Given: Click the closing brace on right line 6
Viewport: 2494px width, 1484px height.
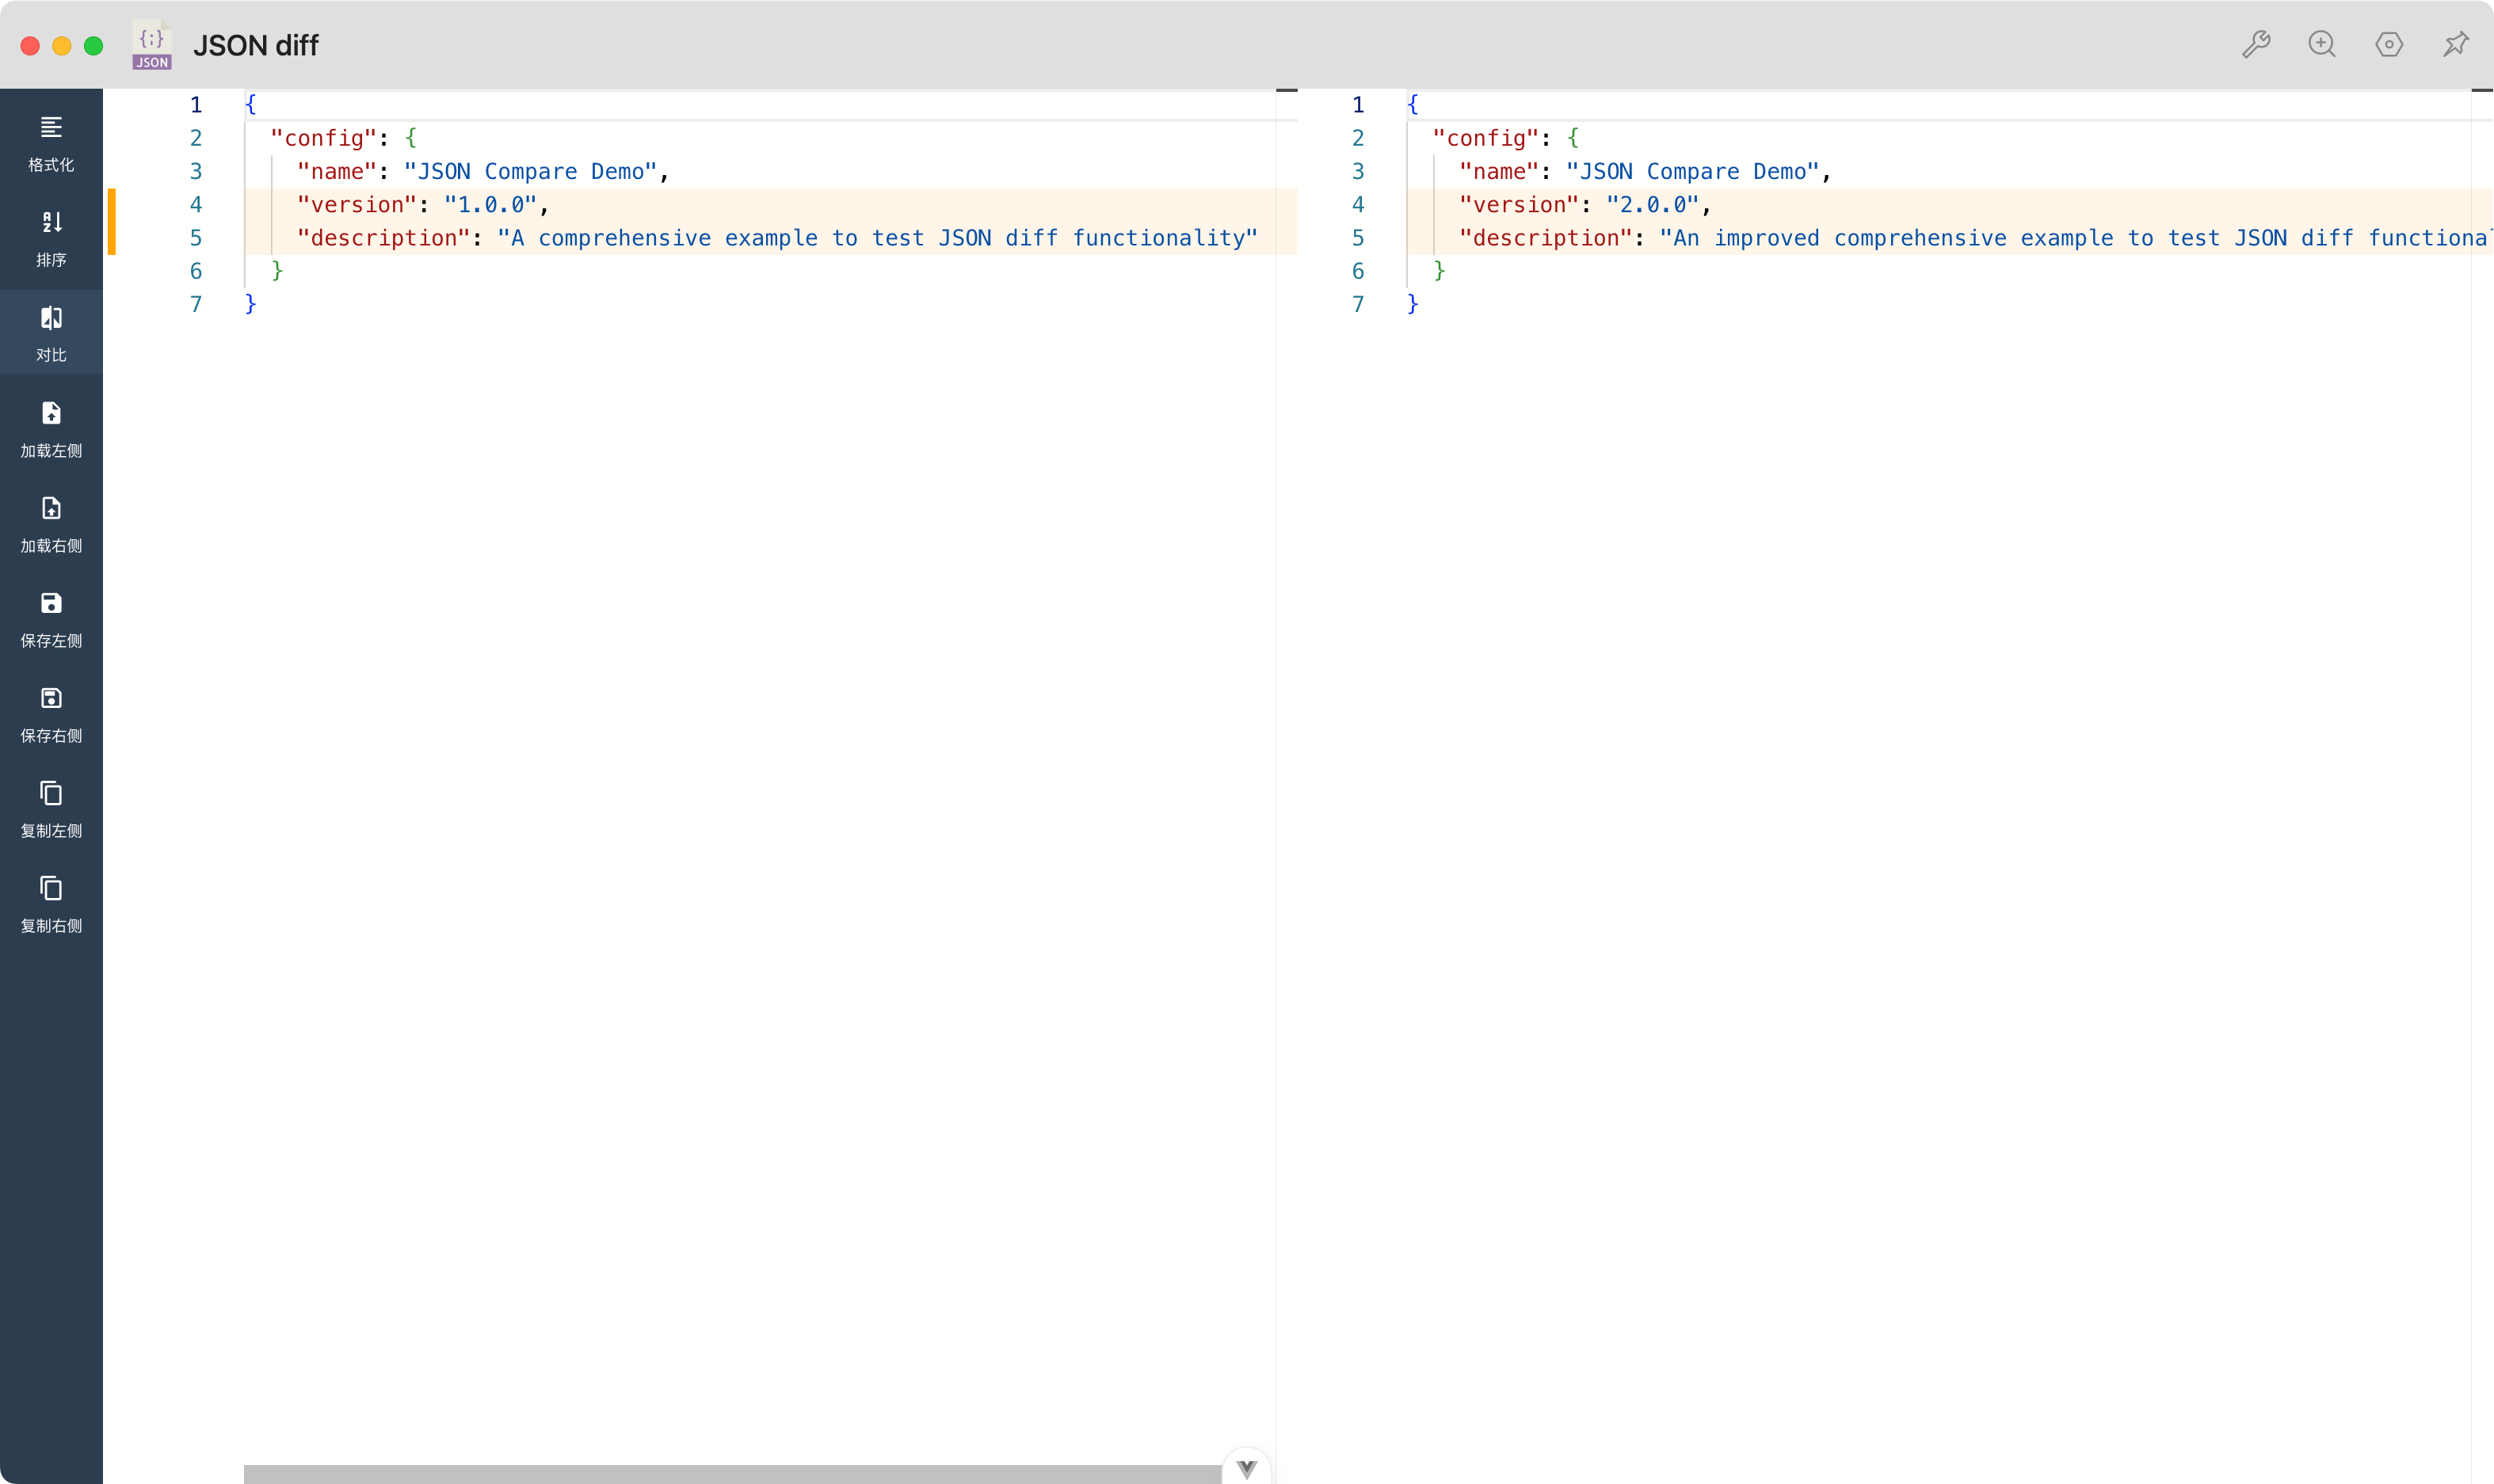Looking at the screenshot, I should [1440, 271].
